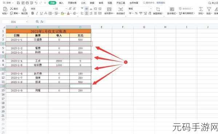Click the distributed alignment icon
The height and width of the screenshot is (134, 218).
(100, 13)
